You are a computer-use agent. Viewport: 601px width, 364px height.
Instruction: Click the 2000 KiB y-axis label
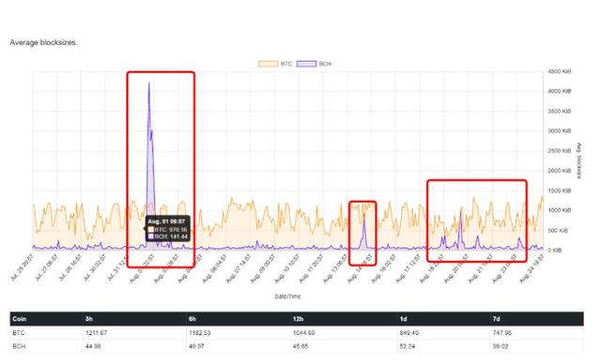pos(560,171)
